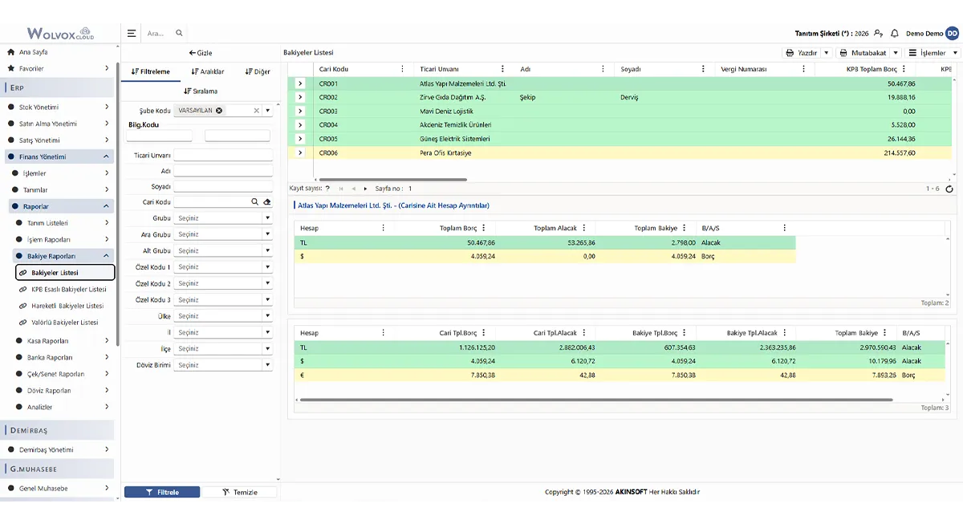
Task: Remove the VARSAYILAN tag from Şube Kodu
Action: coord(219,110)
